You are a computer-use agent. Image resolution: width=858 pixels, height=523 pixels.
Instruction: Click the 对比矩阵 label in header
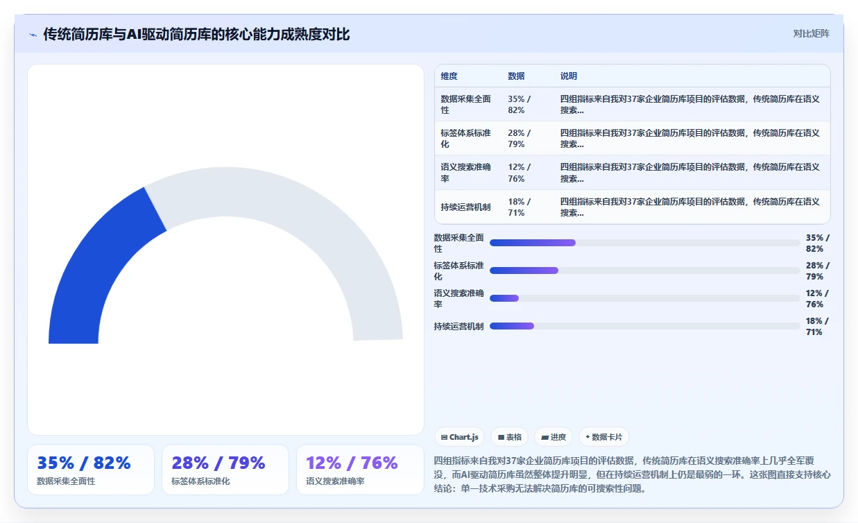pyautogui.click(x=811, y=33)
